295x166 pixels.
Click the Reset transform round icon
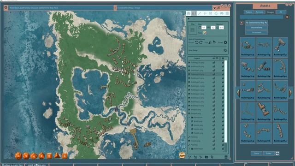pyautogui.click(x=225, y=42)
